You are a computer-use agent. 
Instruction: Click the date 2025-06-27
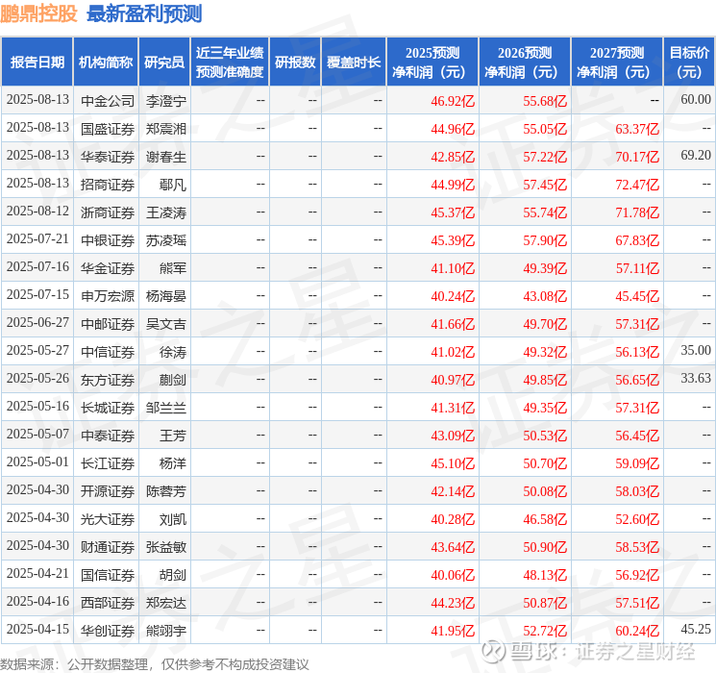pos(37,323)
